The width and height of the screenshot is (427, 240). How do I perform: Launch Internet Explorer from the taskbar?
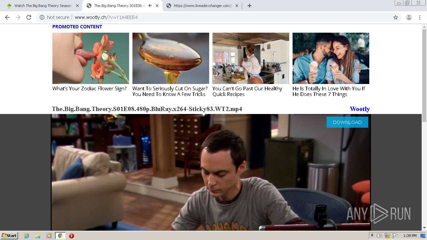click(x=27, y=236)
